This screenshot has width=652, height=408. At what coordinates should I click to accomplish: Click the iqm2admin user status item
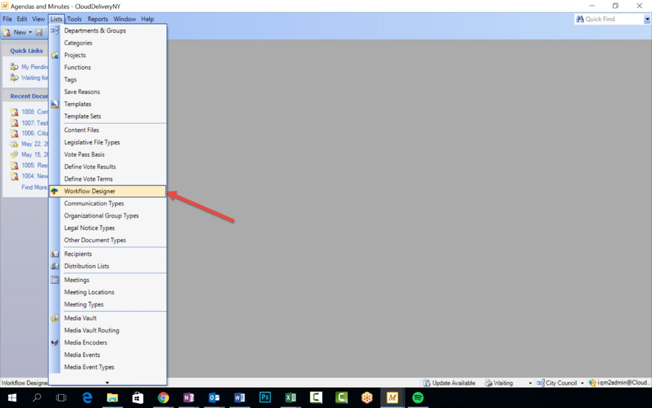click(619, 383)
